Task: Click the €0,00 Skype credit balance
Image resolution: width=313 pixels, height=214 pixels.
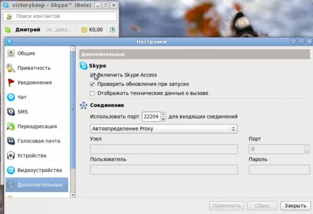Action: pos(96,30)
